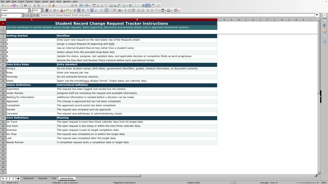The height and width of the screenshot is (184, 328).
Task: Toggle Align Bottom vertical alignment
Action: tap(96, 10)
